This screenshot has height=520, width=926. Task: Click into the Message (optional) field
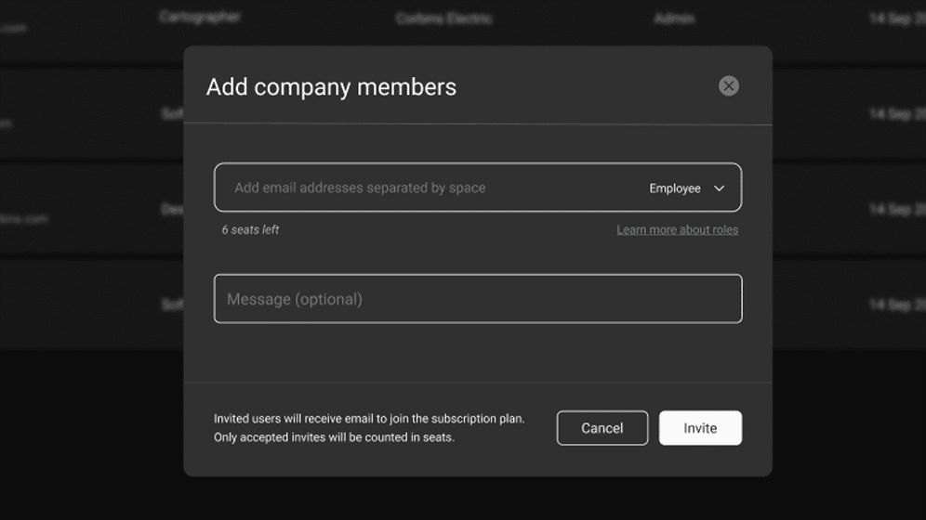[x=478, y=299]
